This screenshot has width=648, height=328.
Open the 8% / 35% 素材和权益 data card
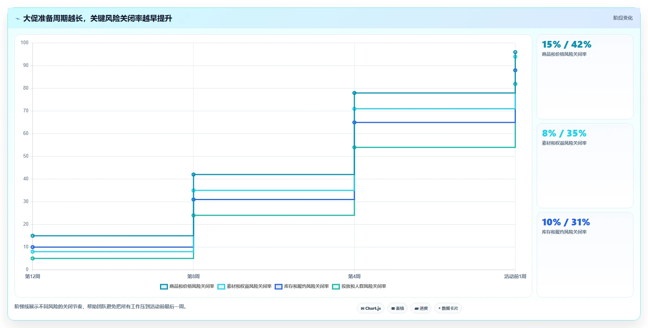tap(585, 166)
